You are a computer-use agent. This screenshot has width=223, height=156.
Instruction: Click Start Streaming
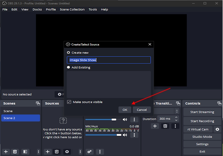tap(202, 112)
